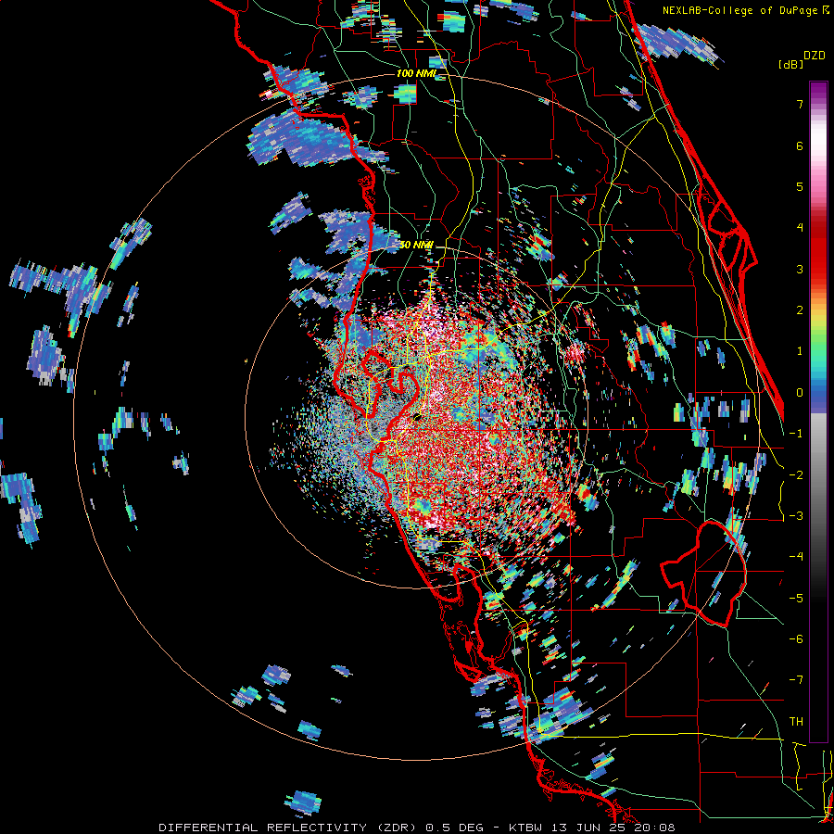
Task: Select the 3 value on the scale
Action: (800, 269)
